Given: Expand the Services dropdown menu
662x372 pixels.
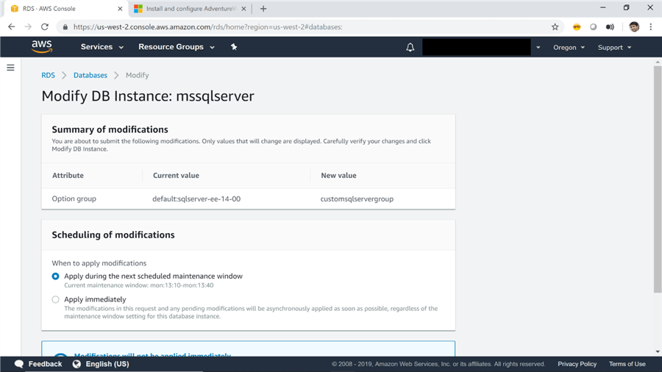Looking at the screenshot, I should tap(102, 47).
